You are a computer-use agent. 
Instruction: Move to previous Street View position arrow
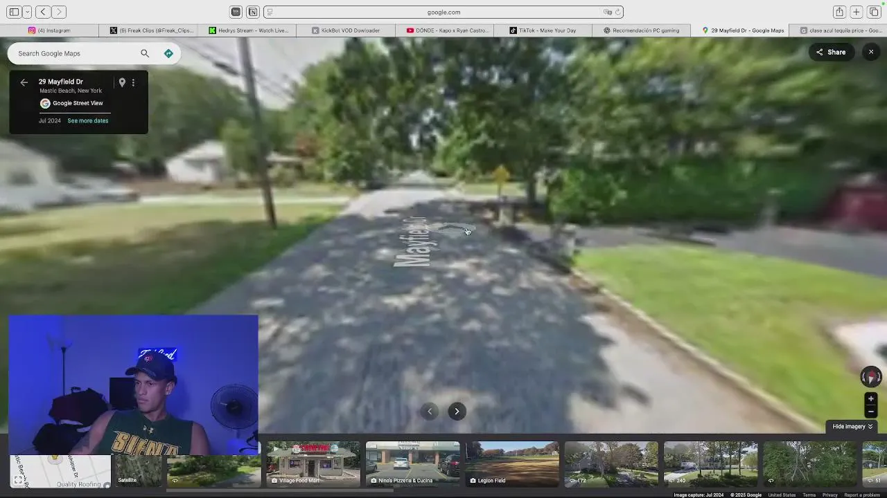point(430,412)
